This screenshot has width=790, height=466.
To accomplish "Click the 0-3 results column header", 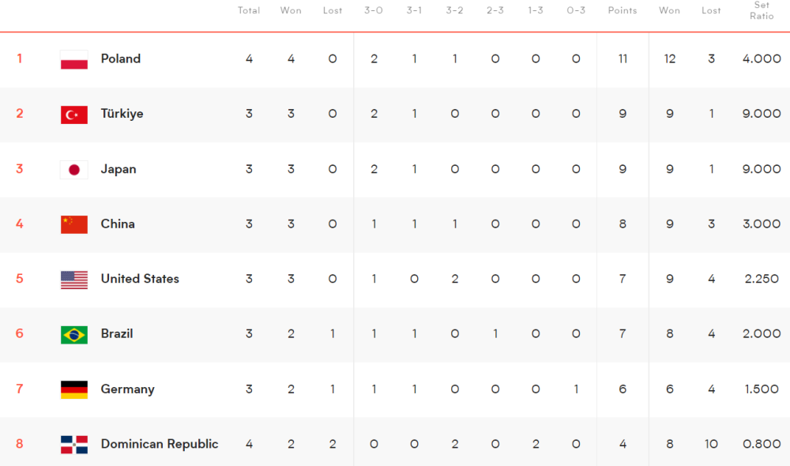I will pos(576,10).
